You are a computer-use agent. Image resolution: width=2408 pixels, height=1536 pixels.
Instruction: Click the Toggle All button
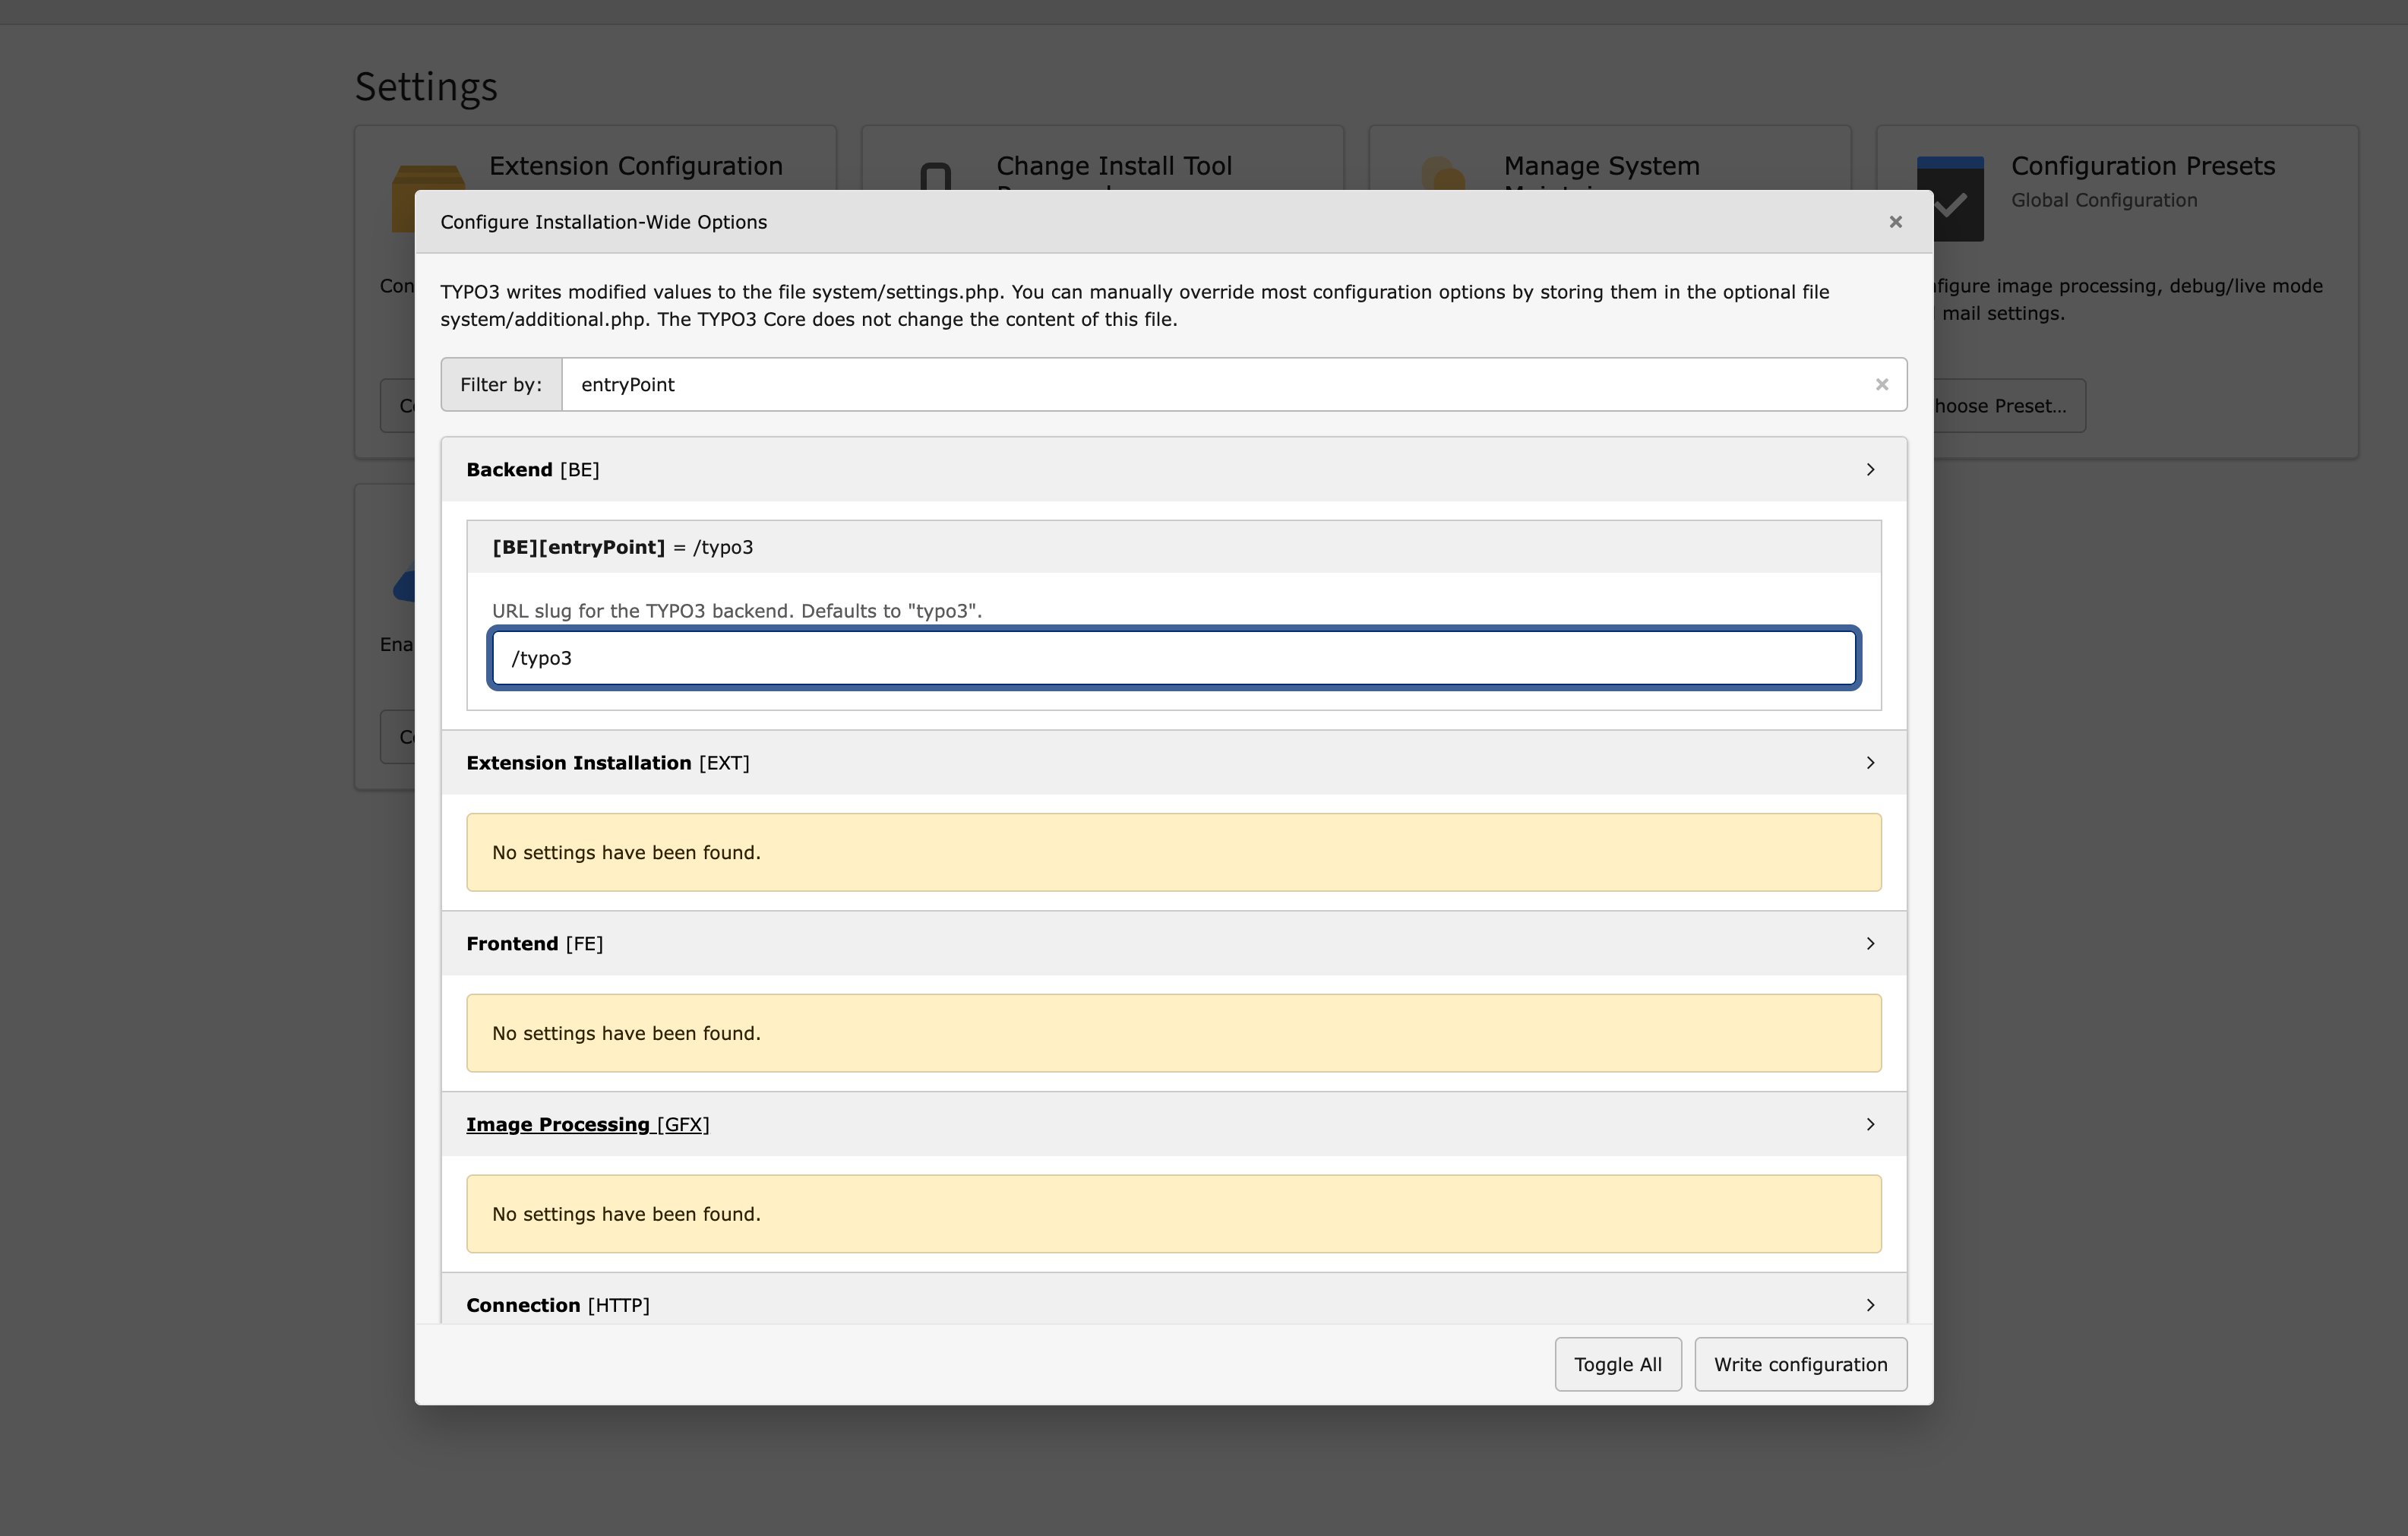(x=1617, y=1364)
